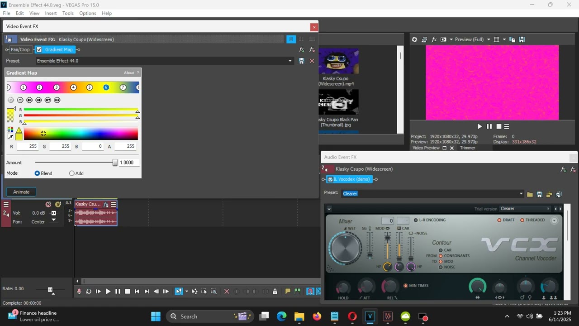
Task: Remove gradient control point (minus icon)
Action: pyautogui.click(x=20, y=100)
